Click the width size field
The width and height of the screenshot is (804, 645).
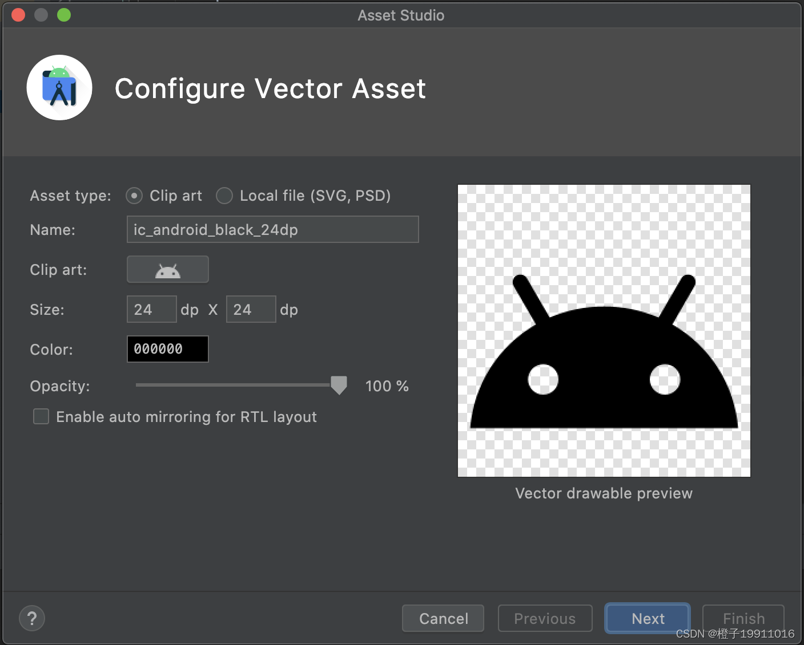[152, 309]
